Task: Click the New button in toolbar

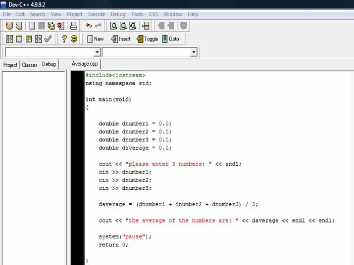Action: (95, 39)
